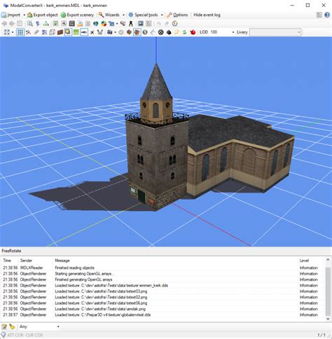Open the log level filter Any dropdown
This screenshot has height=339, width=332.
pyautogui.click(x=39, y=326)
